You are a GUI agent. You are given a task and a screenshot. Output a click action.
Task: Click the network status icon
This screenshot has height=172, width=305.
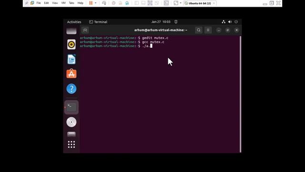point(224,21)
